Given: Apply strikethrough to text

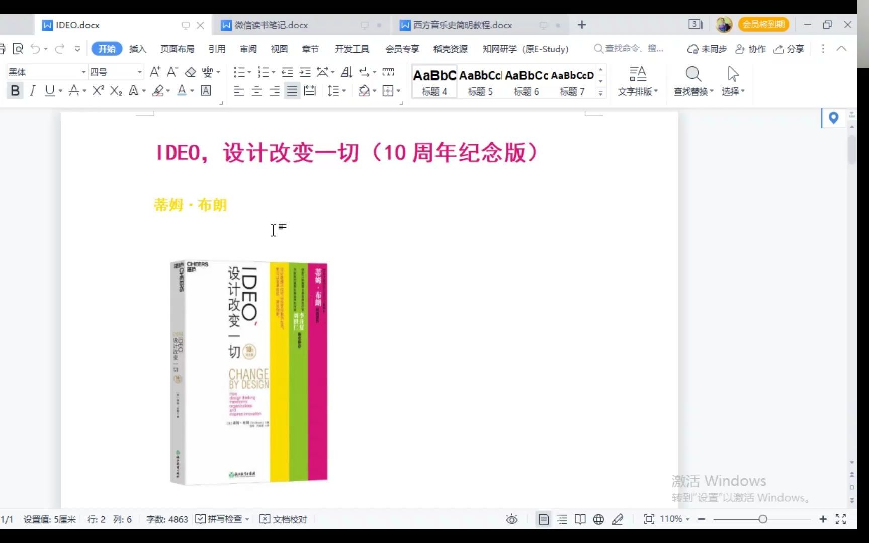Looking at the screenshot, I should pyautogui.click(x=74, y=90).
